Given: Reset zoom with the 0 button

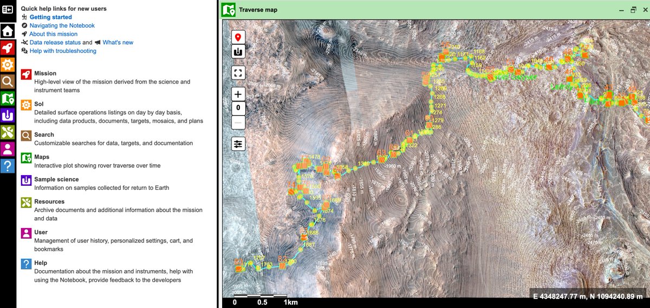Looking at the screenshot, I should point(238,108).
